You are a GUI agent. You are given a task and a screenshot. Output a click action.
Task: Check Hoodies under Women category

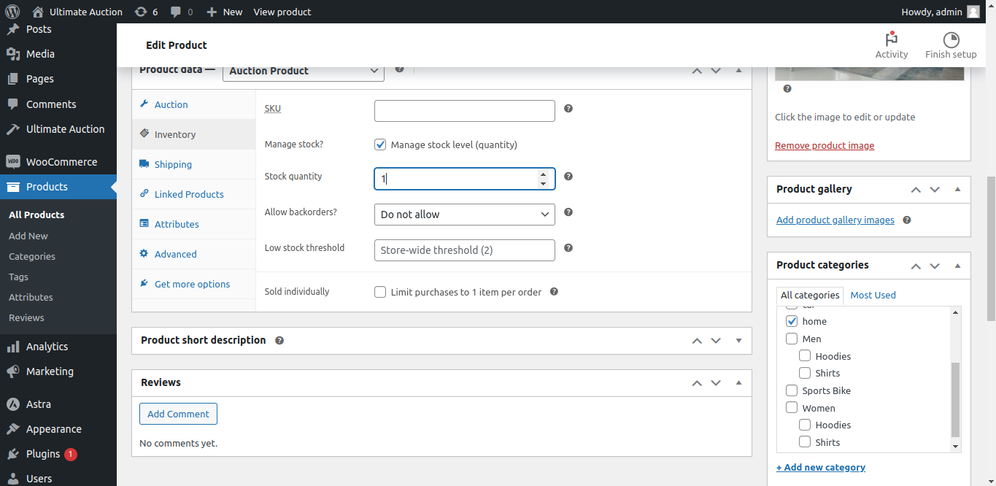coord(805,425)
